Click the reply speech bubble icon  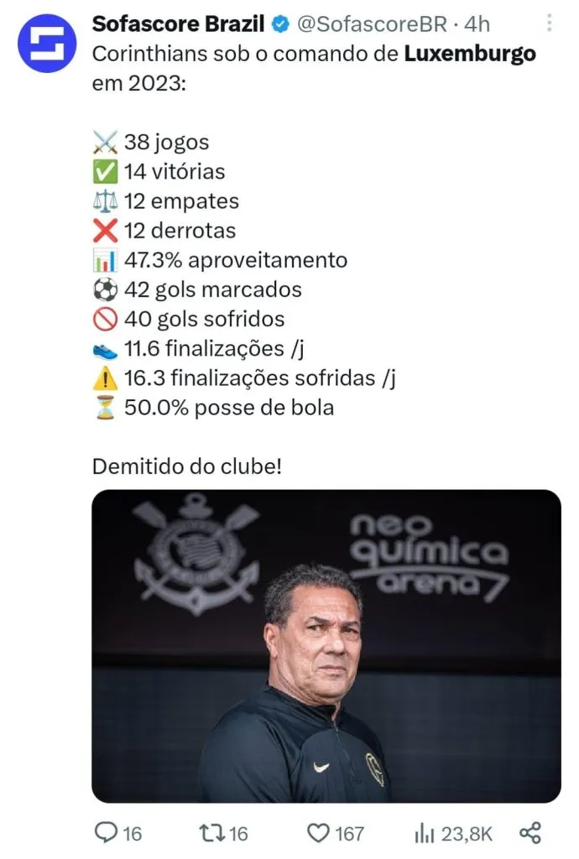point(105,832)
